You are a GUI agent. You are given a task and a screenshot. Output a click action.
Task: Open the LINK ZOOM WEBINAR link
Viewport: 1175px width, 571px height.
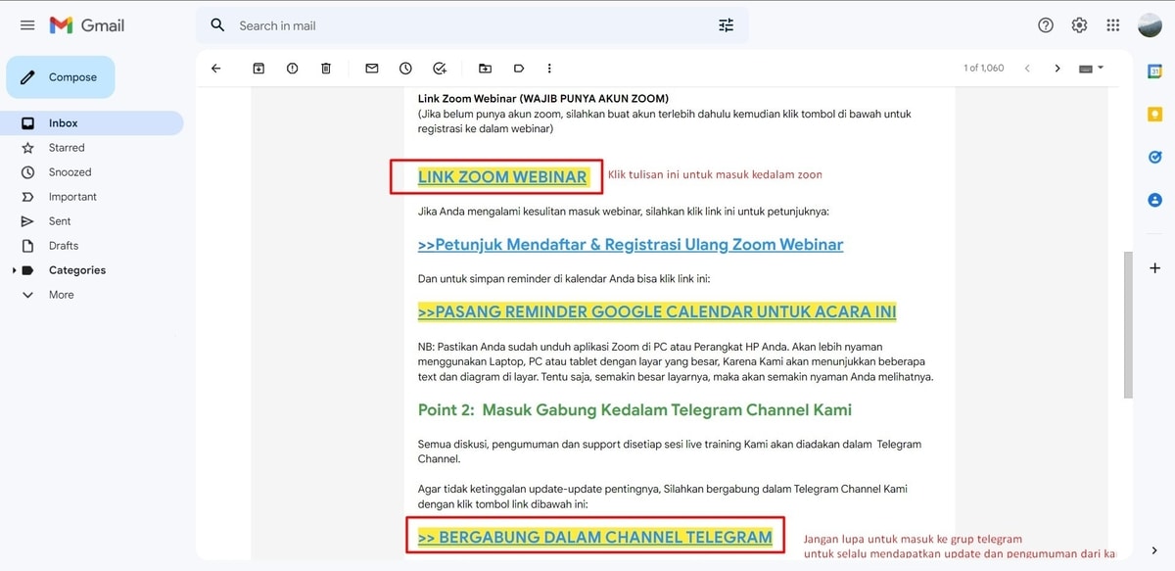[x=502, y=177]
